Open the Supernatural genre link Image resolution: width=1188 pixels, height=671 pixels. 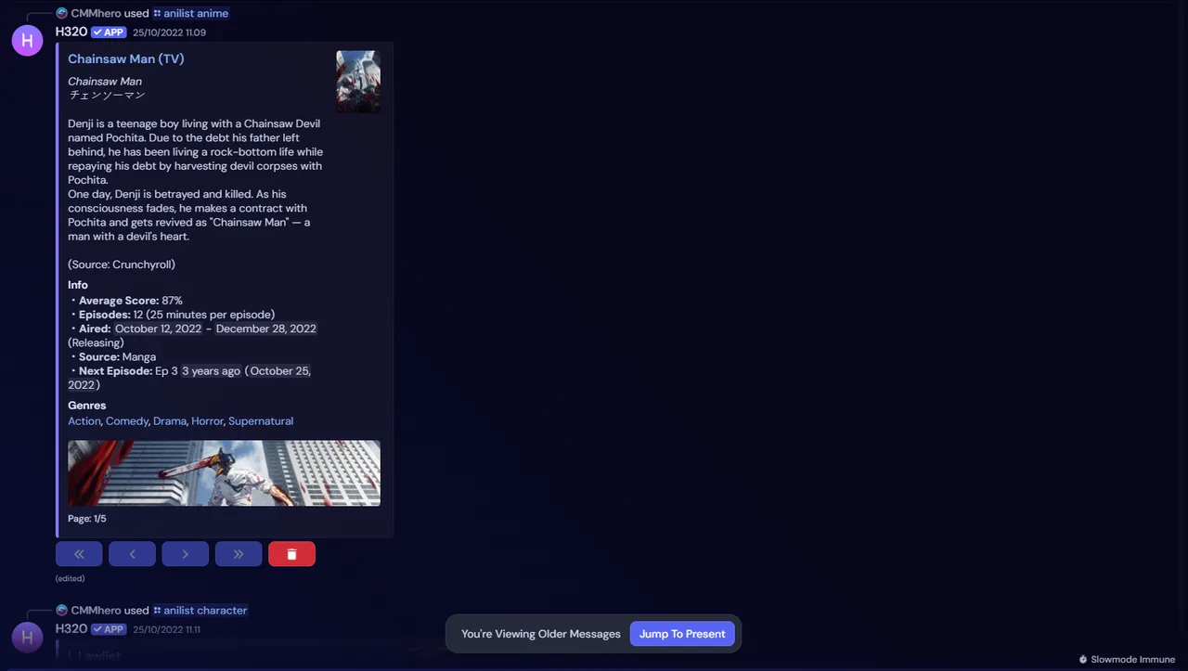click(x=261, y=421)
